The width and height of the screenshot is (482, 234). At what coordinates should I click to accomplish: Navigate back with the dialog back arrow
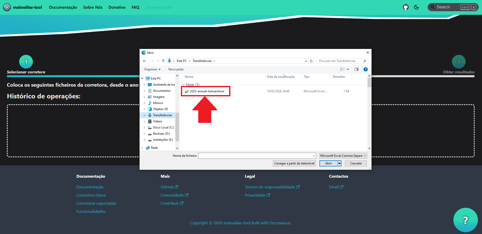tap(144, 61)
